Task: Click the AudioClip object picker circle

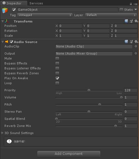Action: pos(136,46)
